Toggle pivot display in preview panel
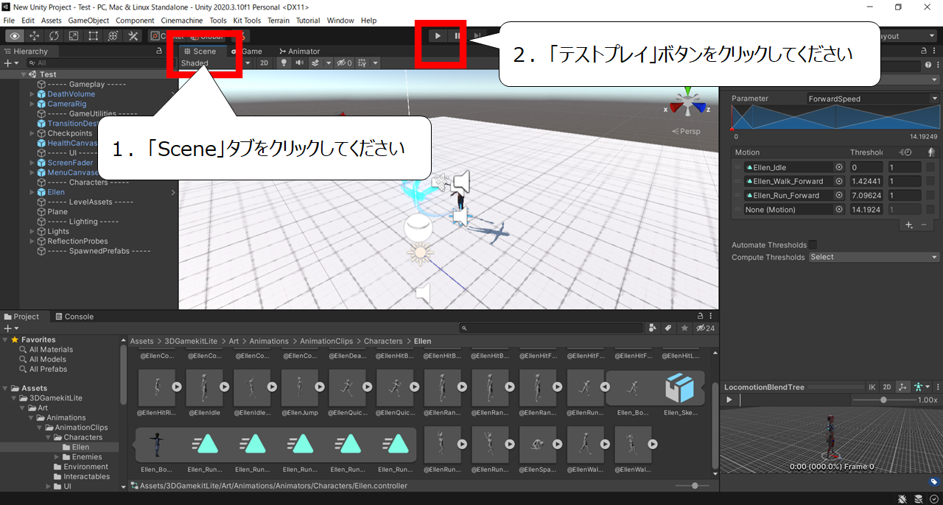This screenshot has height=505, width=943. pos(902,386)
